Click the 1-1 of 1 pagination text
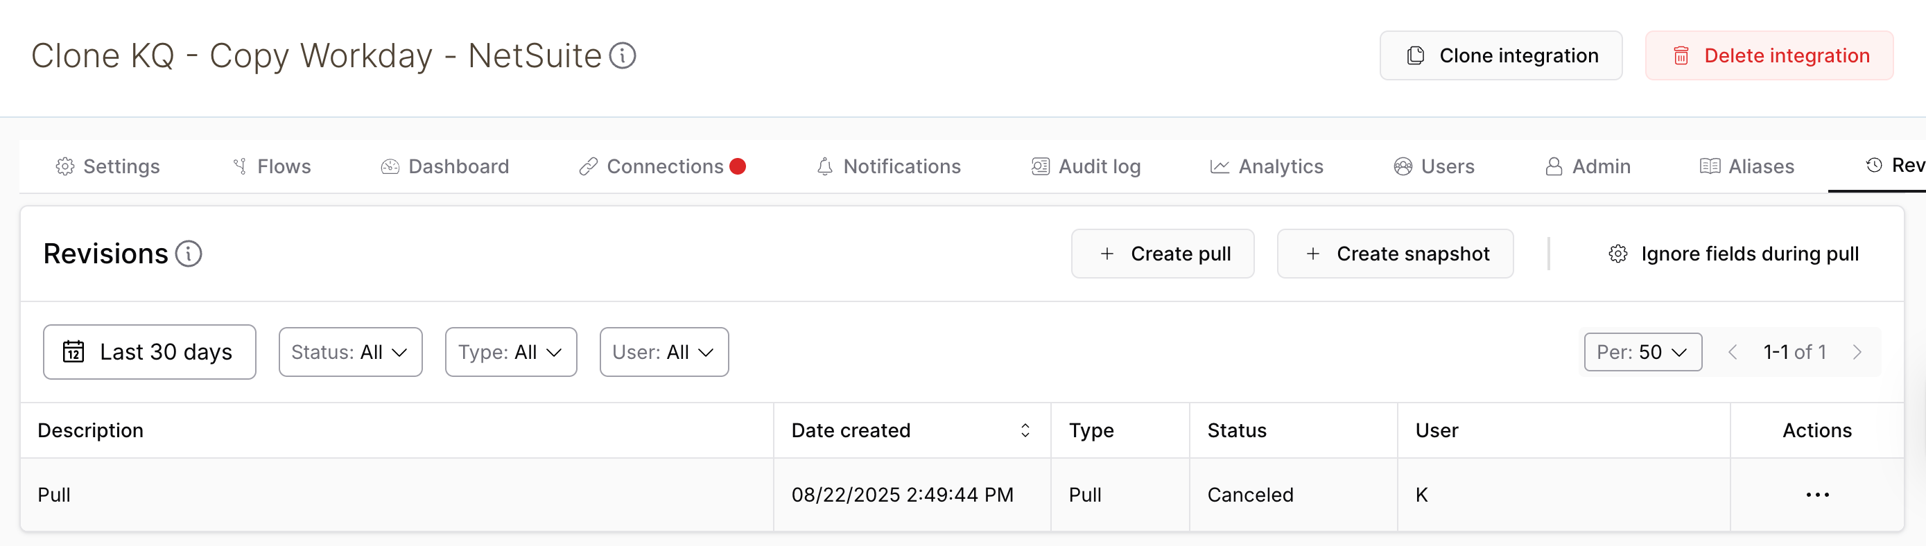 tap(1794, 352)
